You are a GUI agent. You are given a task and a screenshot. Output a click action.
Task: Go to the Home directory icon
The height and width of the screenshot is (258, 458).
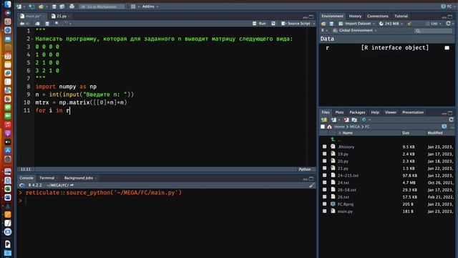point(329,127)
